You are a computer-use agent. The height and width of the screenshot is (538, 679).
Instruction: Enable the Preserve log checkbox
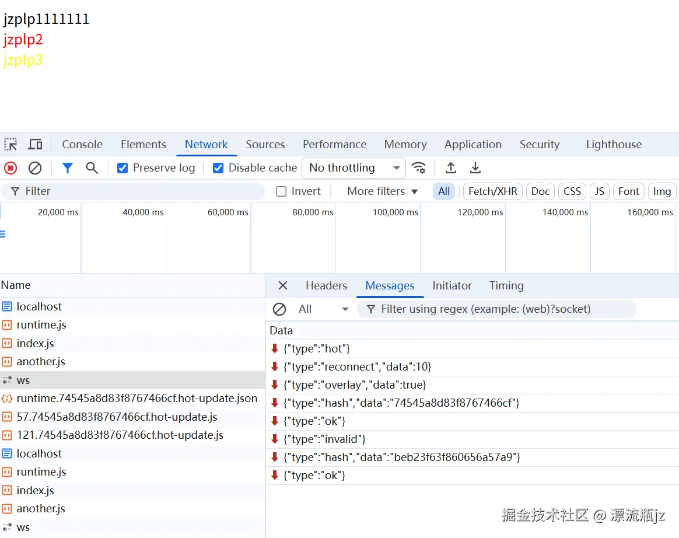pyautogui.click(x=123, y=168)
